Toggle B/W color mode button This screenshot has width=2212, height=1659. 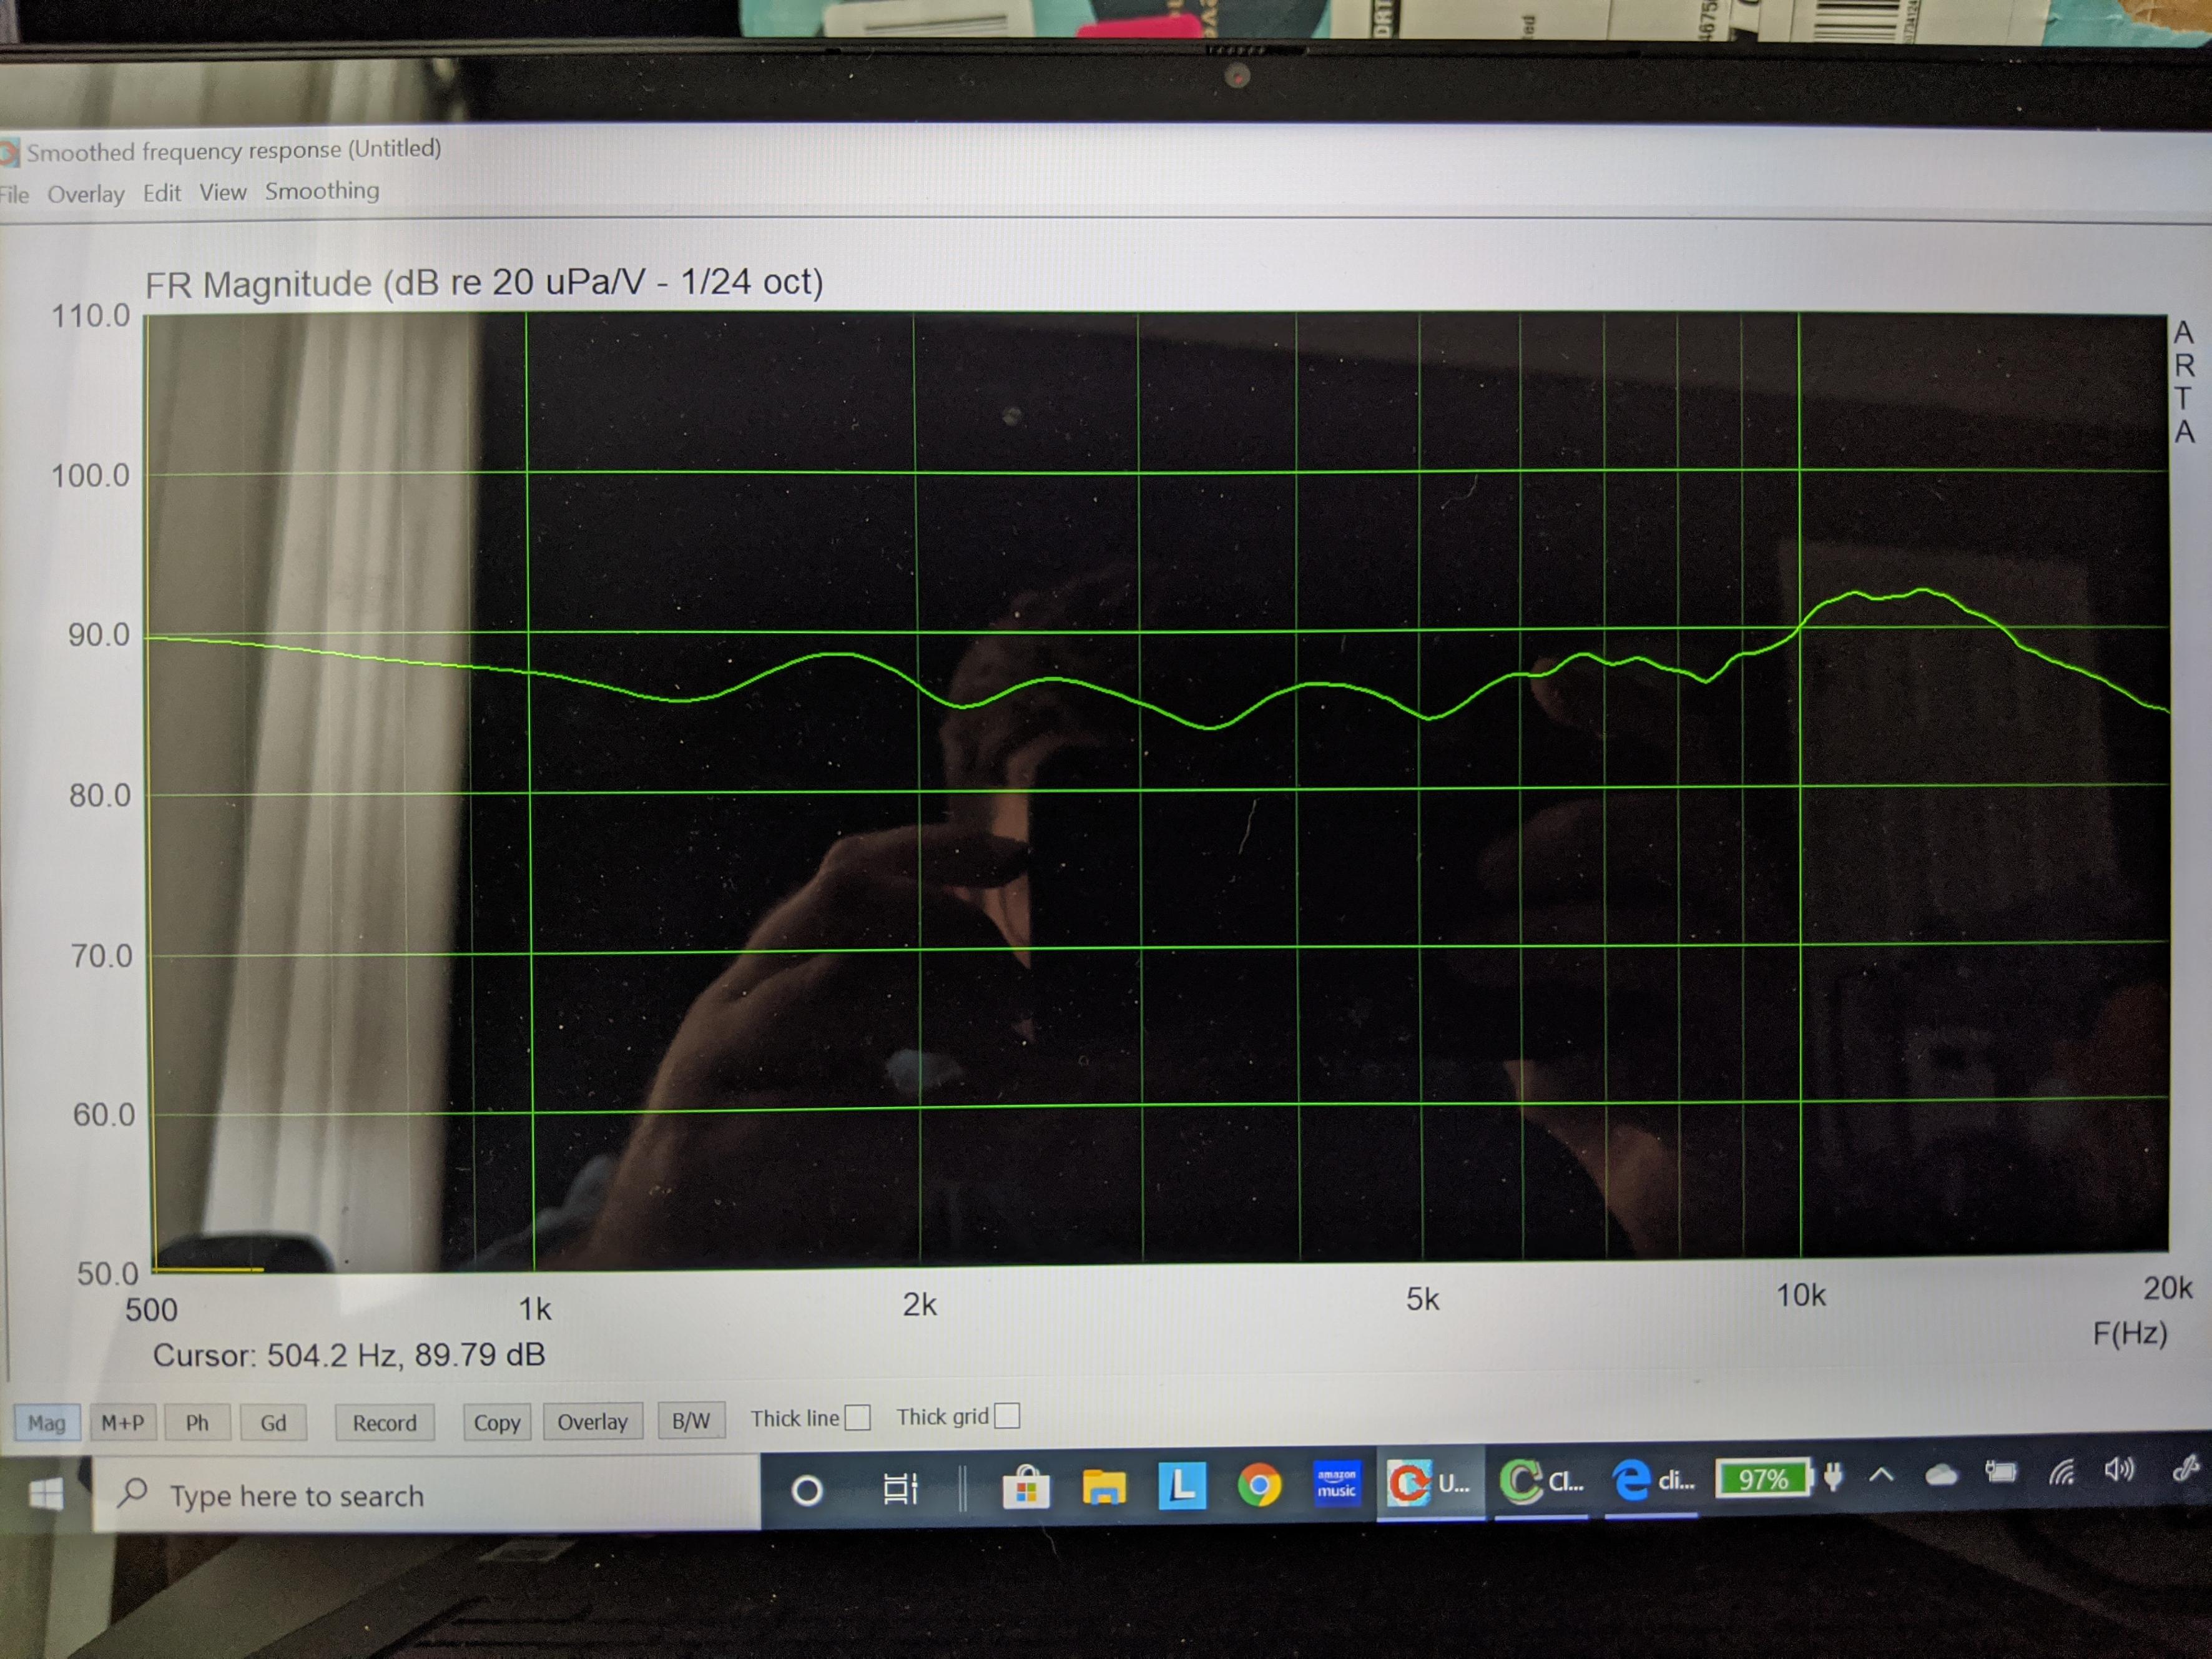pyautogui.click(x=691, y=1420)
